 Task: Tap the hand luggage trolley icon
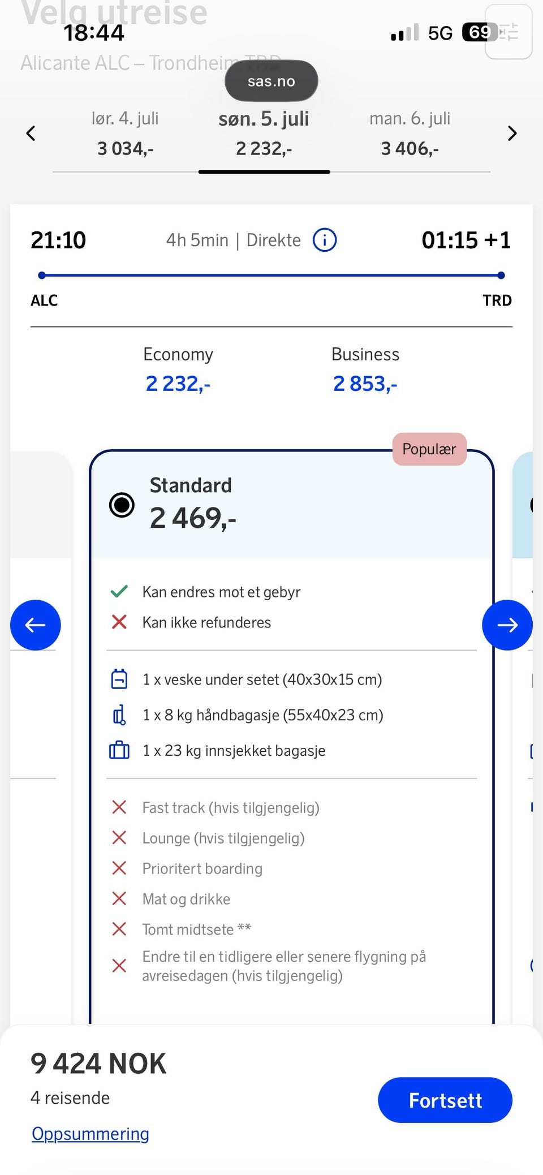coord(119,715)
